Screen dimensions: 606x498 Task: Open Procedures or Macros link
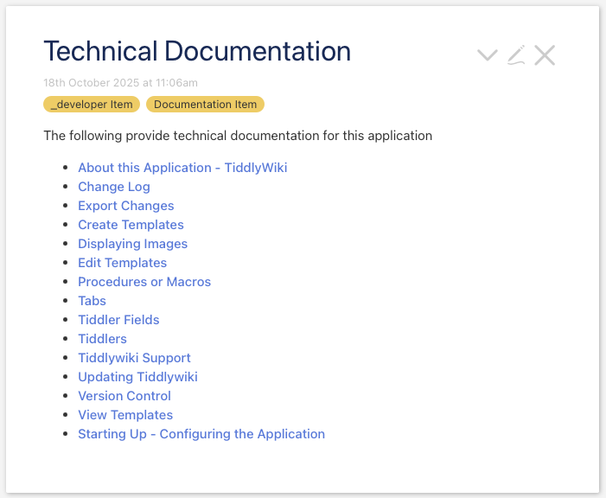pos(144,282)
